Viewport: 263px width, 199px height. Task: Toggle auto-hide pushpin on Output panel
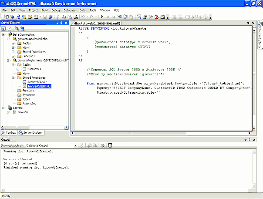[x=250, y=140]
